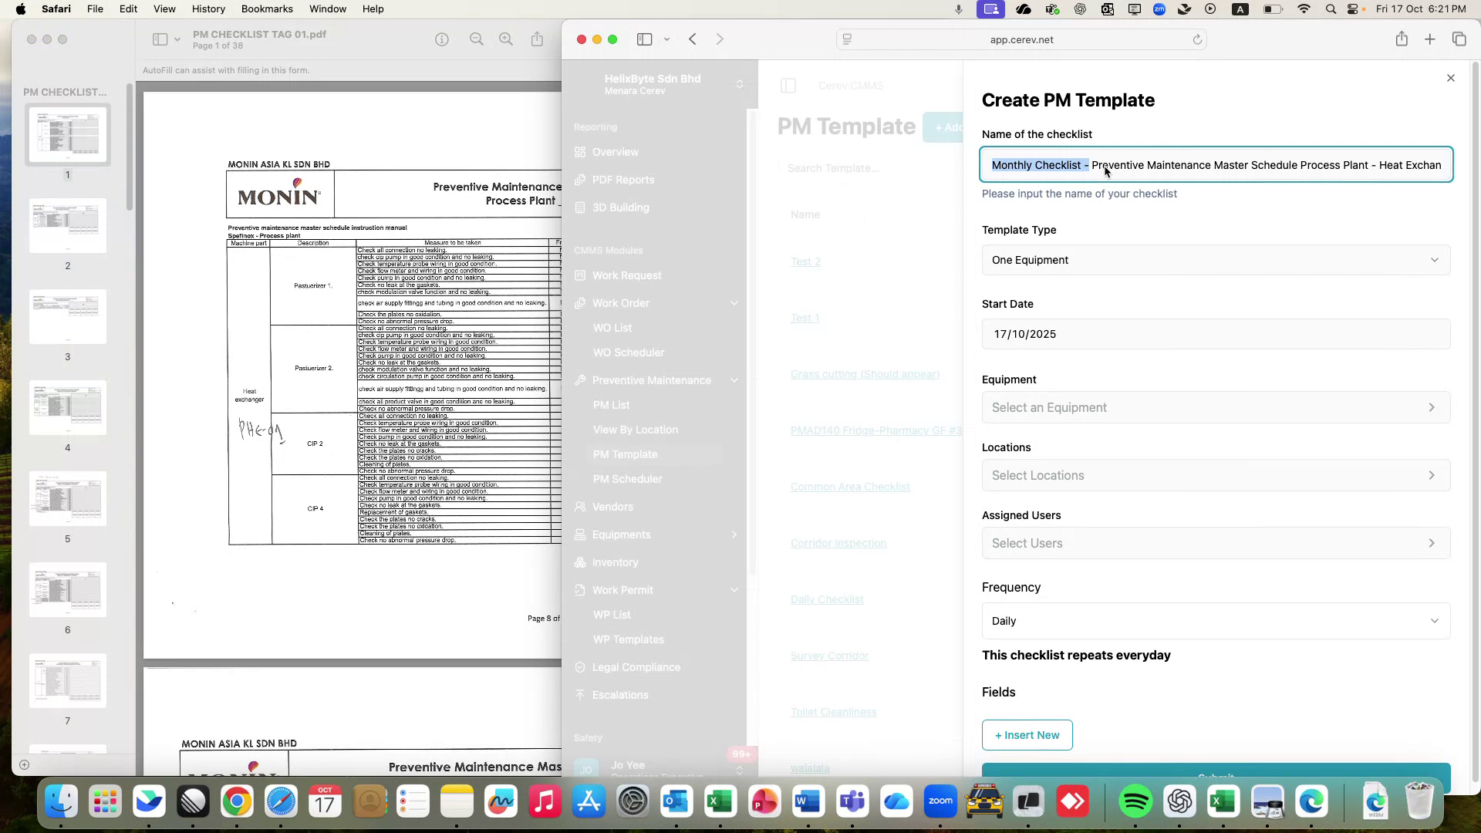This screenshot has width=1481, height=833.
Task: Open the Legal Compliance module
Action: (x=635, y=667)
